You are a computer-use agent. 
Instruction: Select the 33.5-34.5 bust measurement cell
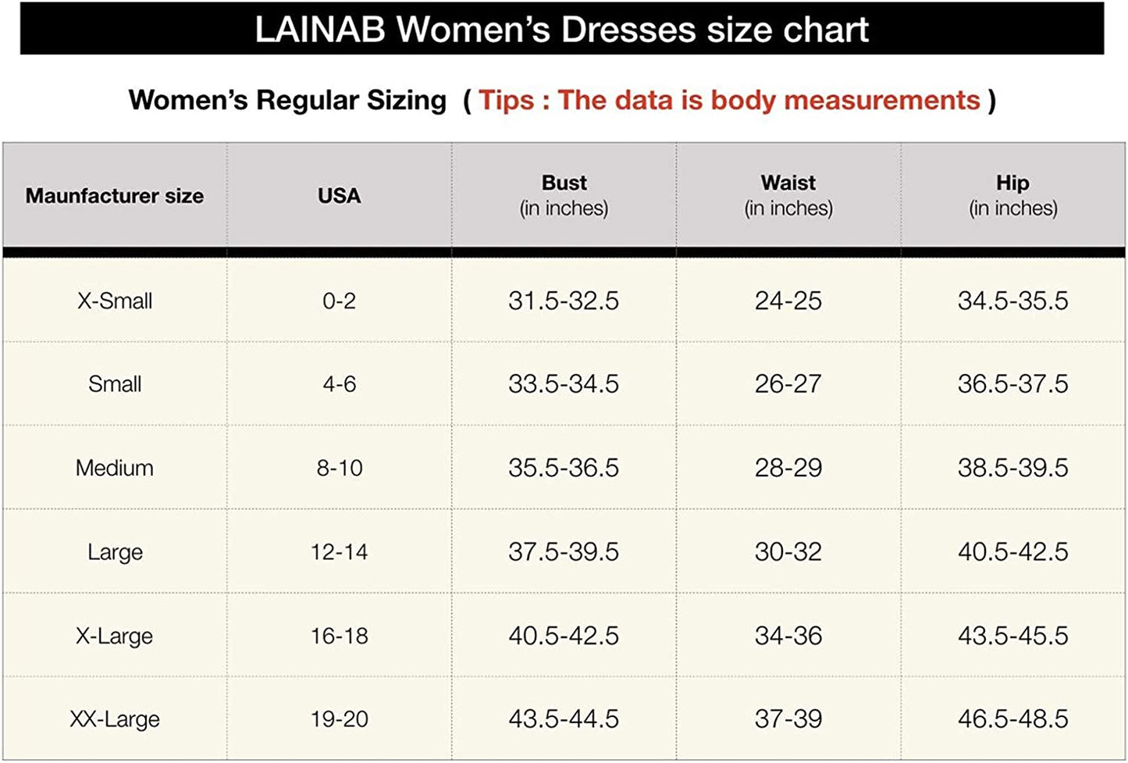click(x=564, y=384)
